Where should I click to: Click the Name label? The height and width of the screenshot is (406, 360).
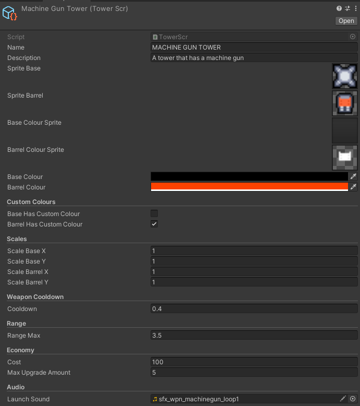point(16,47)
